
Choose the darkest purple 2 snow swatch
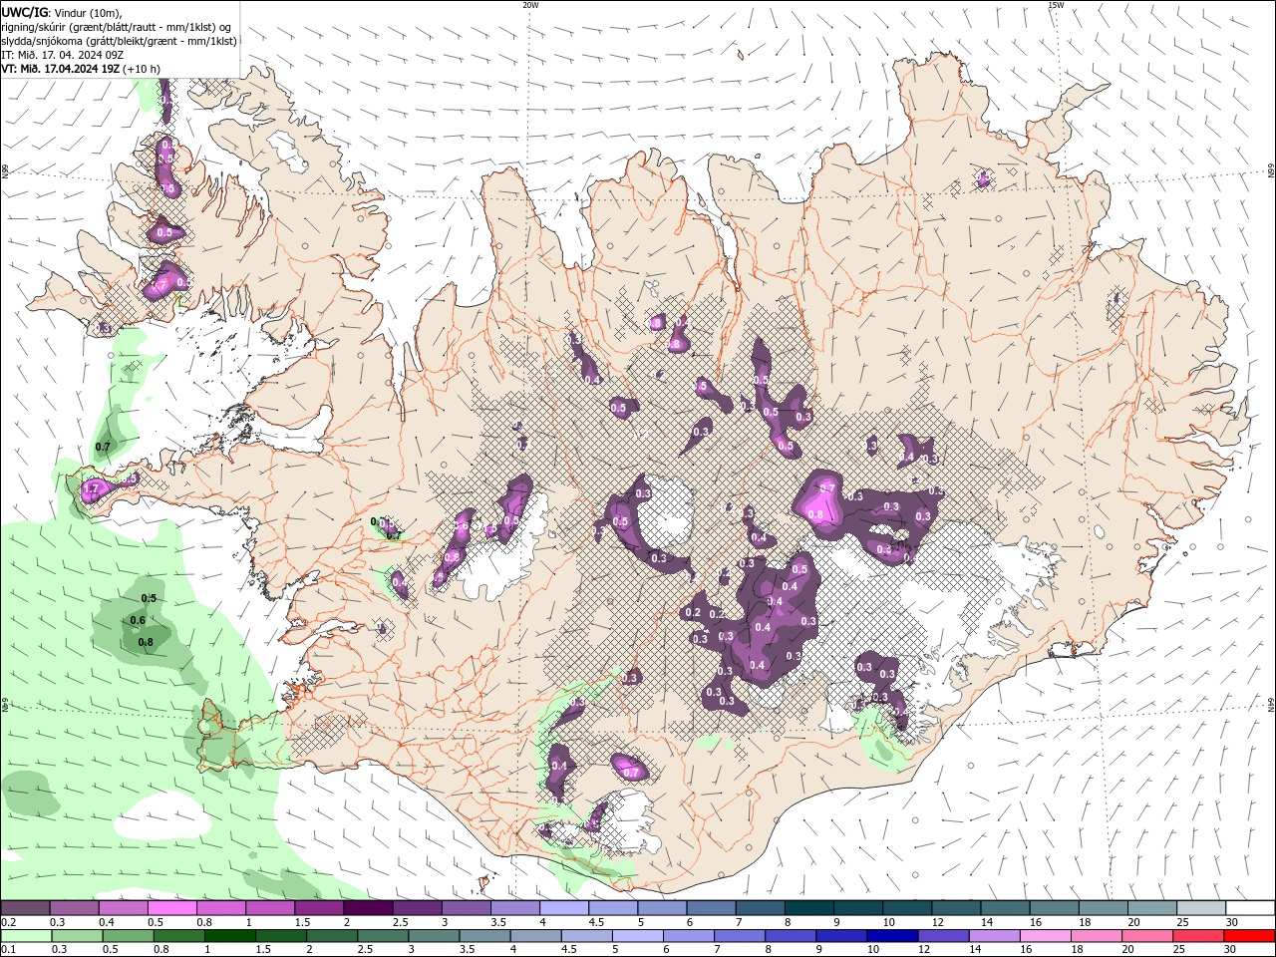pyautogui.click(x=368, y=908)
